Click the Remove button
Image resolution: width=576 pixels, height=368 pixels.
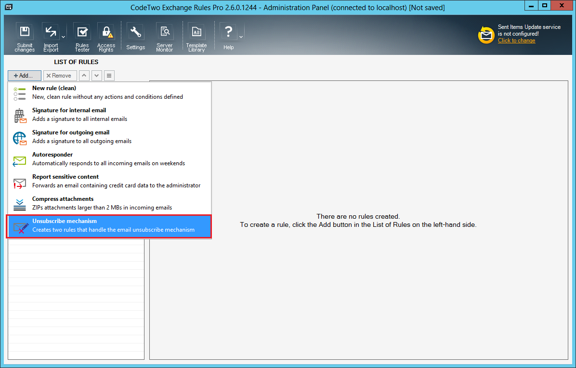pos(60,75)
